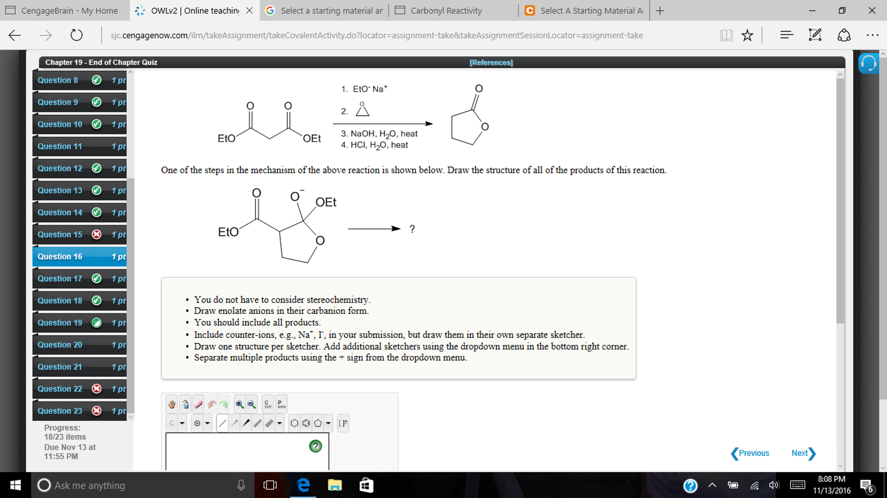The image size is (887, 498).
Task: Open the References link
Action: (x=491, y=62)
